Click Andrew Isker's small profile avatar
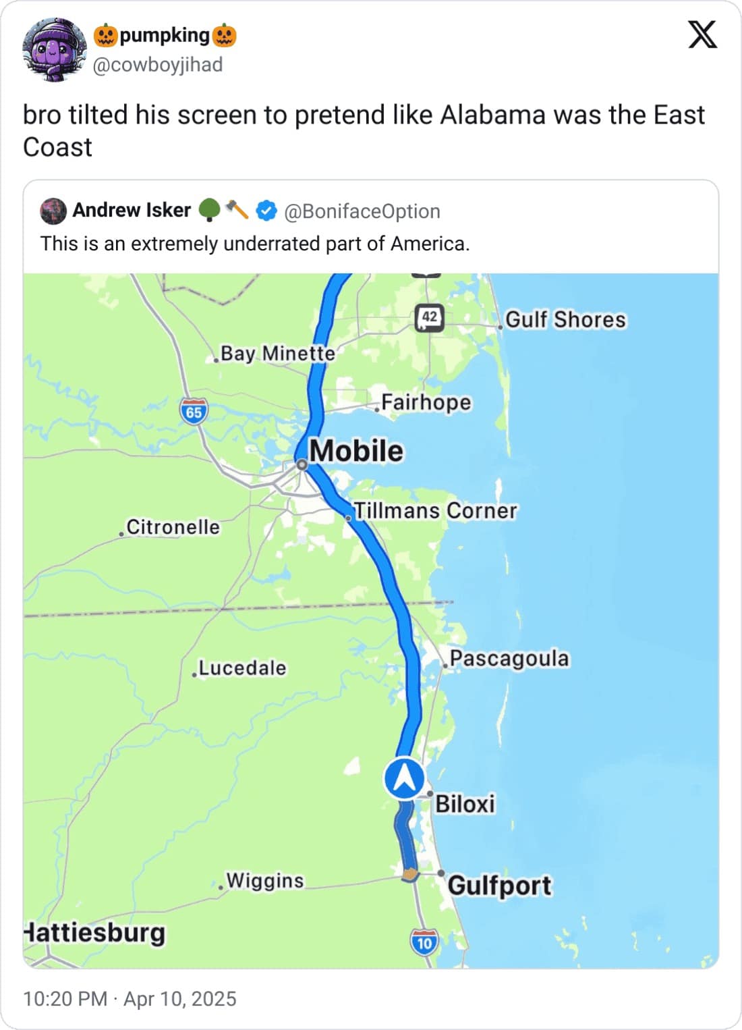The image size is (742, 1030). pos(53,211)
